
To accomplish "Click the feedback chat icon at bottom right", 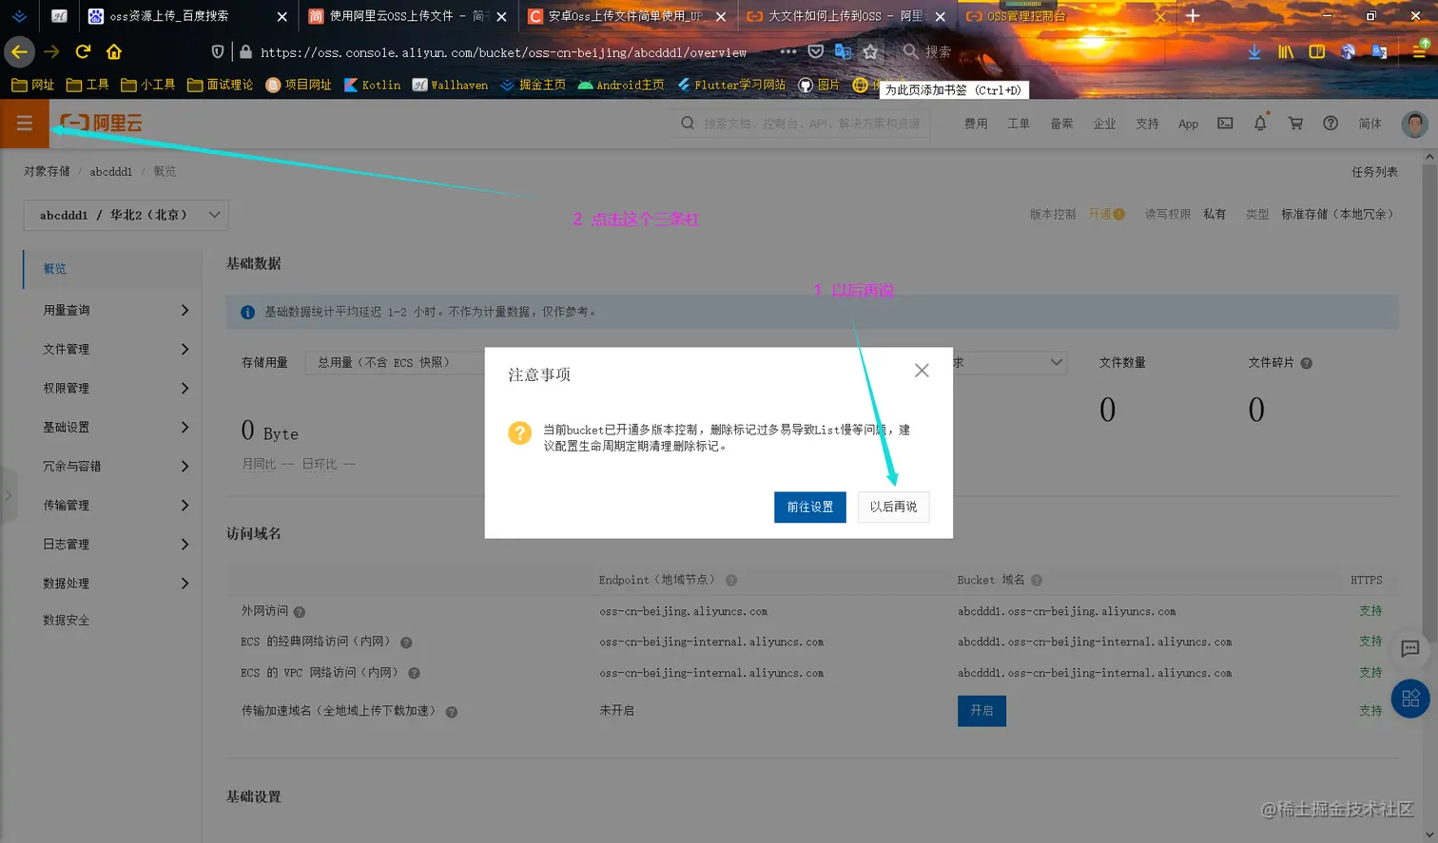I will tap(1410, 650).
